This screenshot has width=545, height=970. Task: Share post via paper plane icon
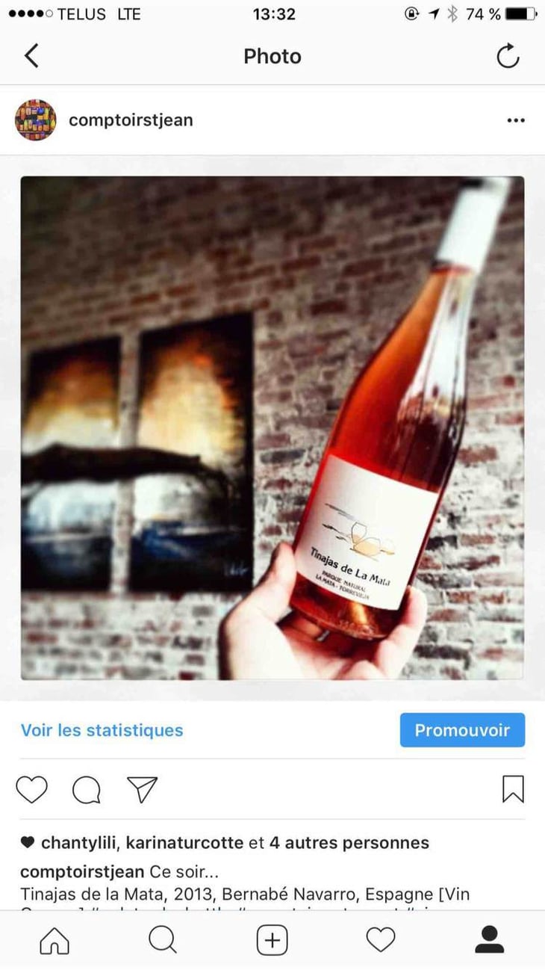click(x=142, y=789)
